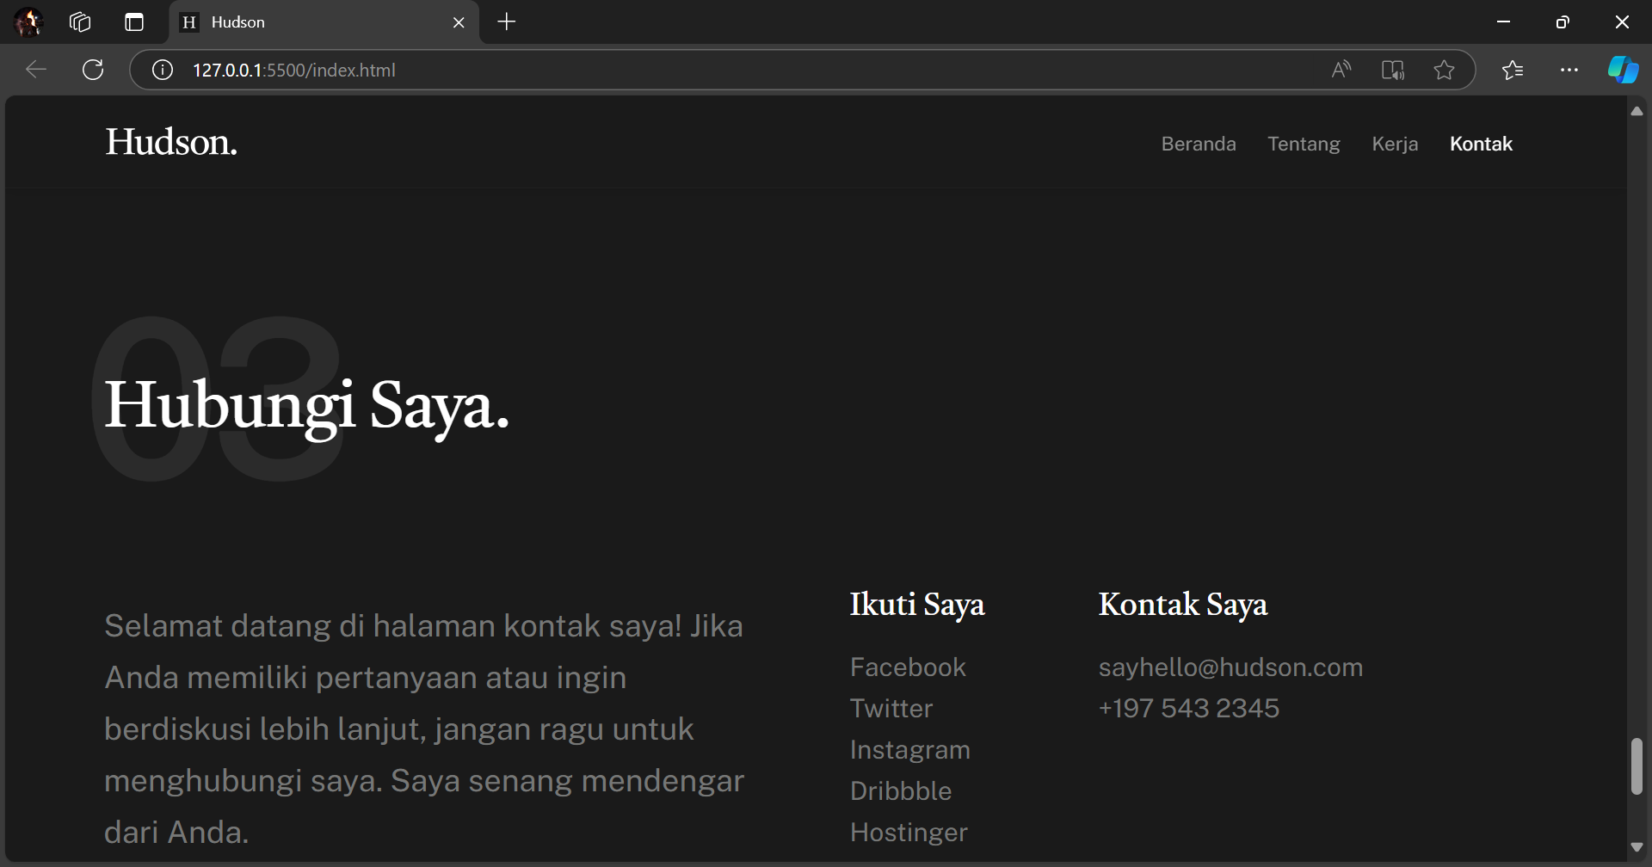Screen dimensions: 1652x867
Task: Click the sayhello@hudson.com email link
Action: tap(1230, 667)
